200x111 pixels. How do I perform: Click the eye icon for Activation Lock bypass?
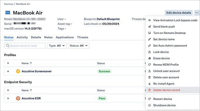(150, 20)
